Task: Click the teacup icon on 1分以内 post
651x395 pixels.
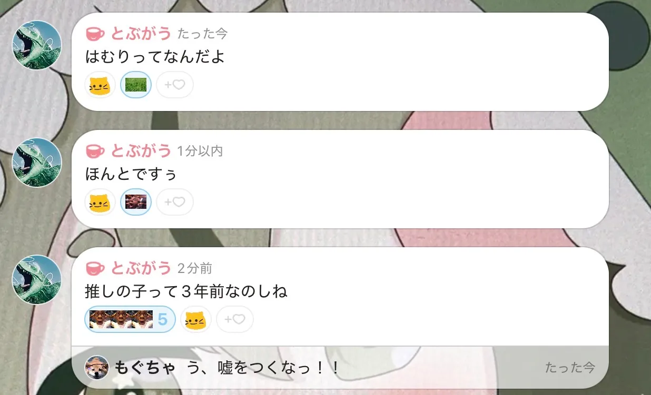Action: point(95,151)
